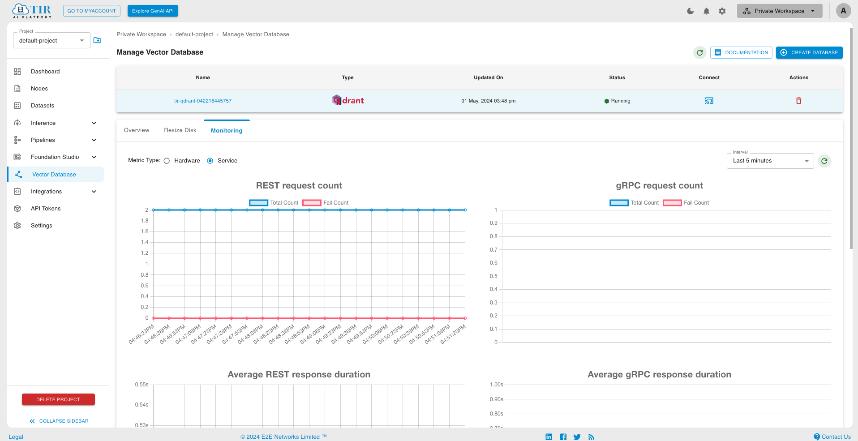
Task: Click COLLAPSE SIDEBAR link
Action: click(x=59, y=421)
